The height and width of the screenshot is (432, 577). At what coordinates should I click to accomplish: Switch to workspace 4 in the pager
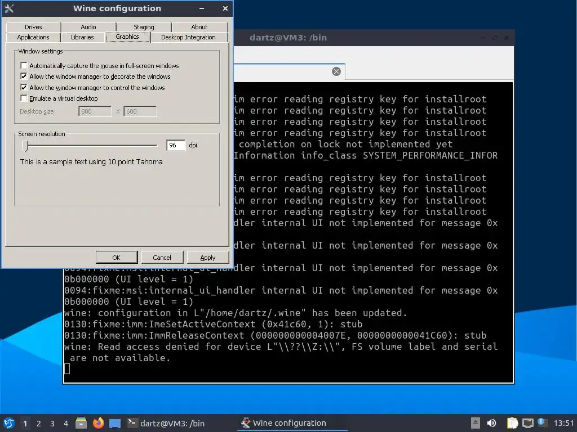point(66,424)
